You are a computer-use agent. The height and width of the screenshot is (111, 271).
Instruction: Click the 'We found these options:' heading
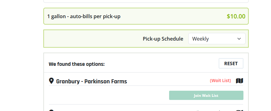[76, 64]
